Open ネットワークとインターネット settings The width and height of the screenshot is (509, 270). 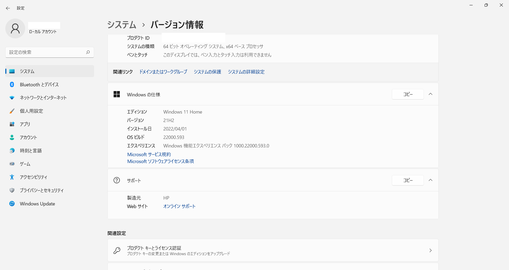pos(50,98)
